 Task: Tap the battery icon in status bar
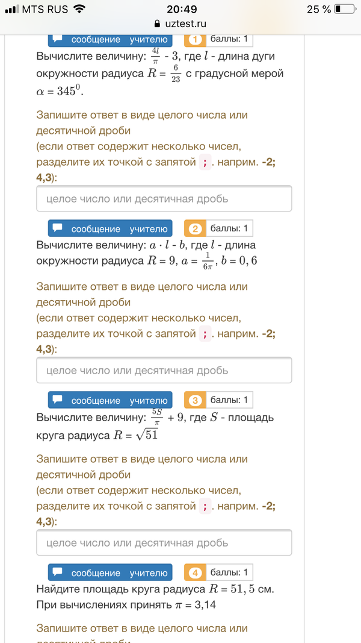pos(345,9)
